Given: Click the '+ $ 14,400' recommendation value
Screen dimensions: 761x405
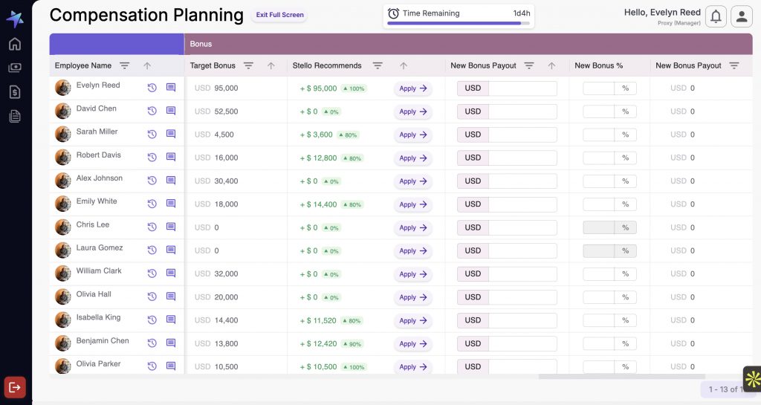Looking at the screenshot, I should point(318,204).
